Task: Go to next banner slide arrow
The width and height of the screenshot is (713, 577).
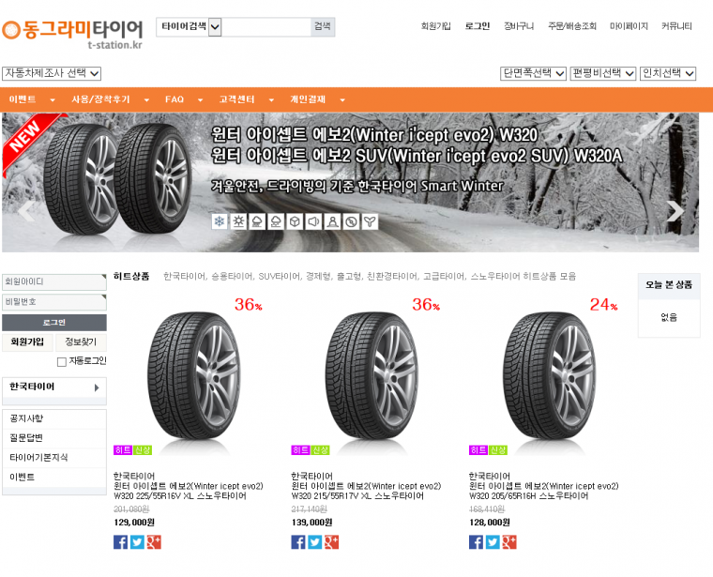Action: [675, 211]
